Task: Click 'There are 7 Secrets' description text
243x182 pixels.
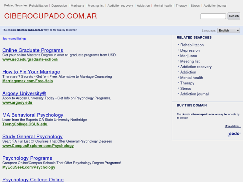Action: [57, 76]
